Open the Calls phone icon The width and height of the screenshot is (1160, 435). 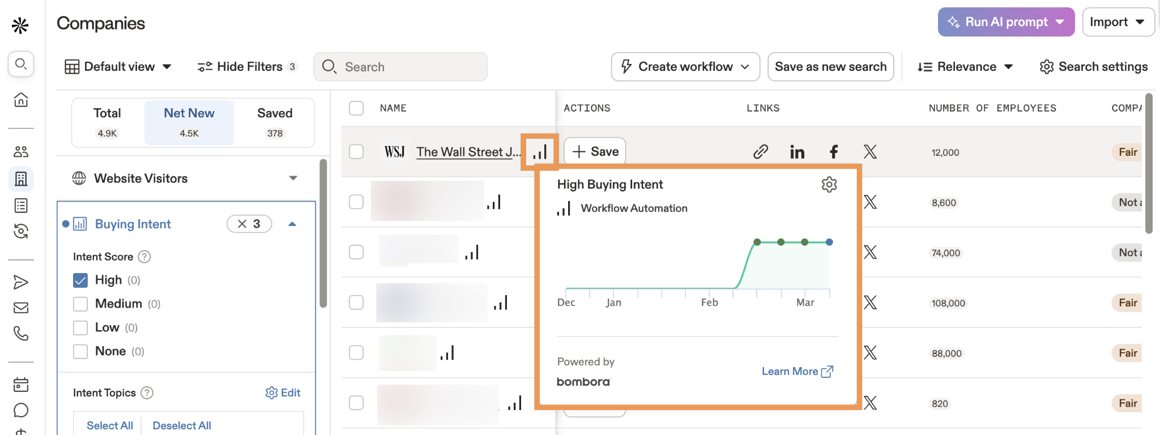coord(21,334)
